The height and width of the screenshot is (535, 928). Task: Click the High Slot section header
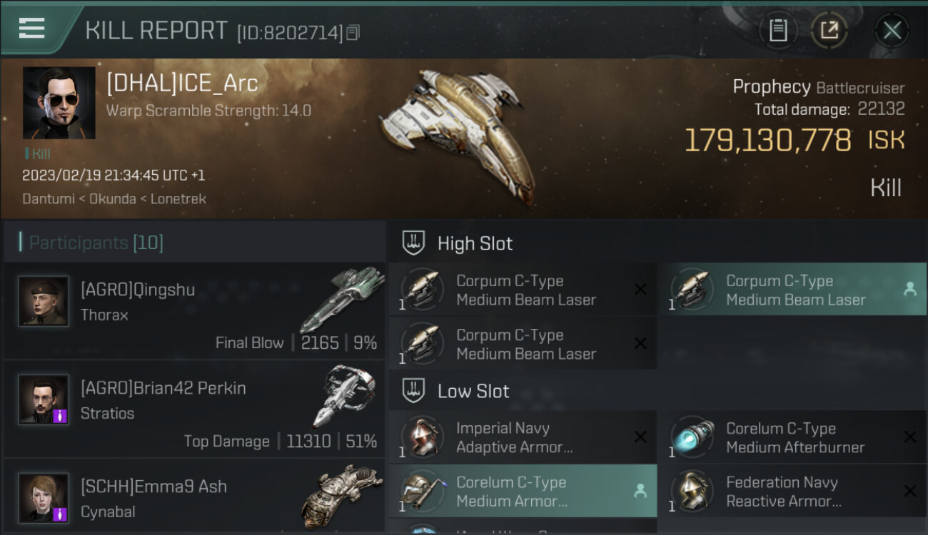point(475,243)
